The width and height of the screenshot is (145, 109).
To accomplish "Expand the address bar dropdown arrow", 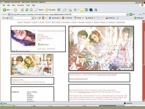I will pyautogui.click(x=127, y=14).
